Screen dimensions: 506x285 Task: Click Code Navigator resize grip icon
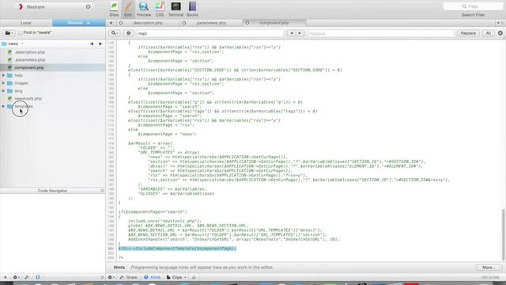click(102, 191)
